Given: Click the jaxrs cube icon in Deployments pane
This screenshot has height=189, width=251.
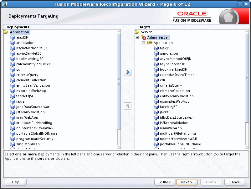Looking at the screenshot, I should click(13, 101).
